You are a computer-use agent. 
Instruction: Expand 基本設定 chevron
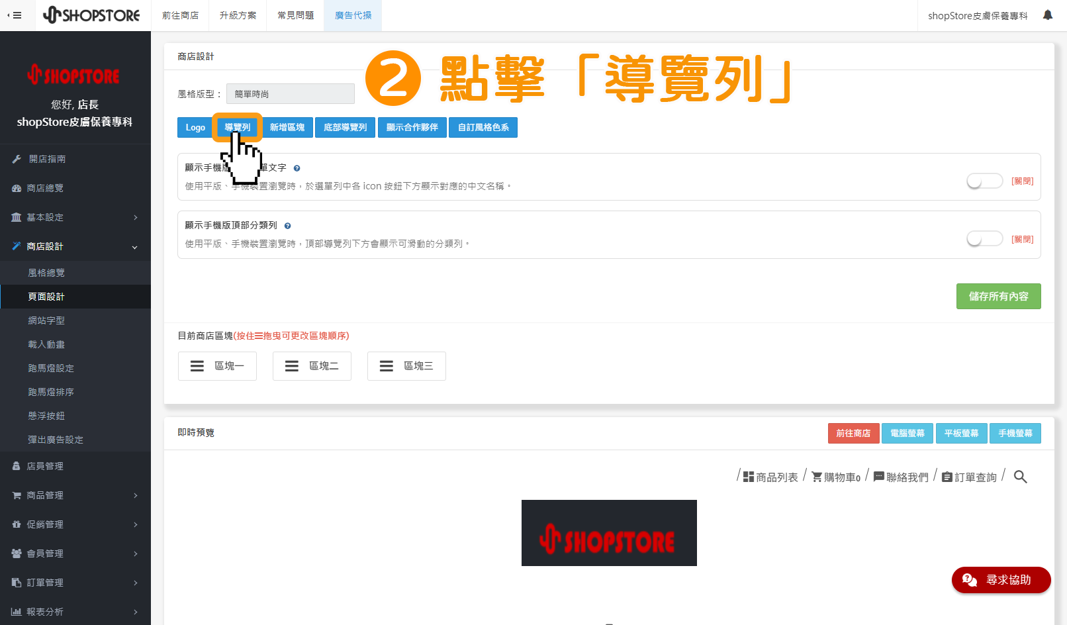point(136,217)
